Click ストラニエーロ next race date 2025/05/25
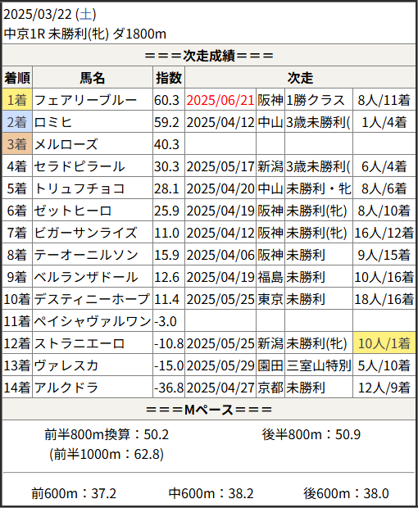Image resolution: width=418 pixels, height=508 pixels. pyautogui.click(x=220, y=343)
